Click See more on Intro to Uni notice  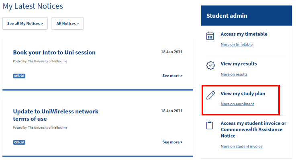(x=172, y=76)
